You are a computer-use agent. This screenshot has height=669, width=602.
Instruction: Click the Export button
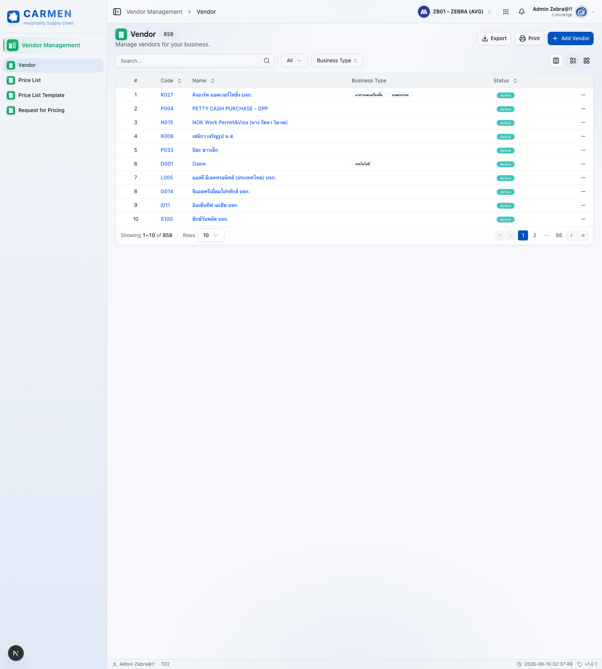coord(494,38)
